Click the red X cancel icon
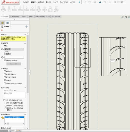The height and width of the screenshot is (132, 130). click(2, 30)
